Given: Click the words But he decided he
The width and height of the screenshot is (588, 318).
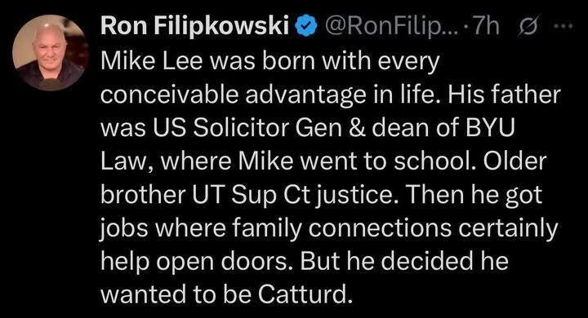Looking at the screenshot, I should click(x=404, y=261).
